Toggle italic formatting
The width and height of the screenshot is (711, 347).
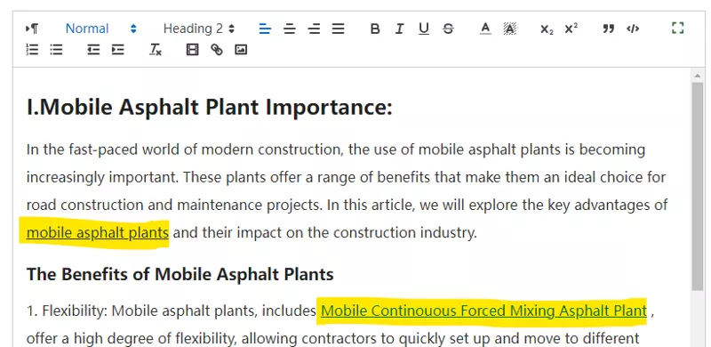click(x=399, y=28)
